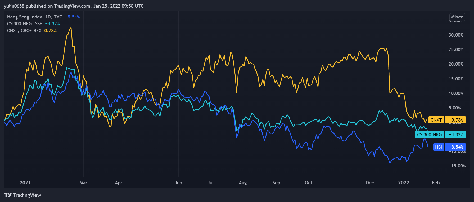
Task: Click the blue HSI price label
Action: [x=439, y=147]
